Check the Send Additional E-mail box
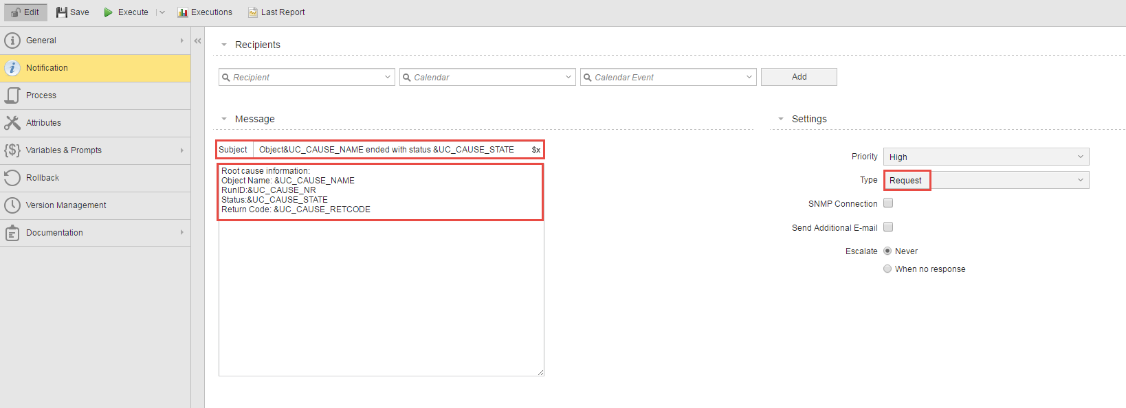Viewport: 1126px width, 408px height. [x=888, y=227]
